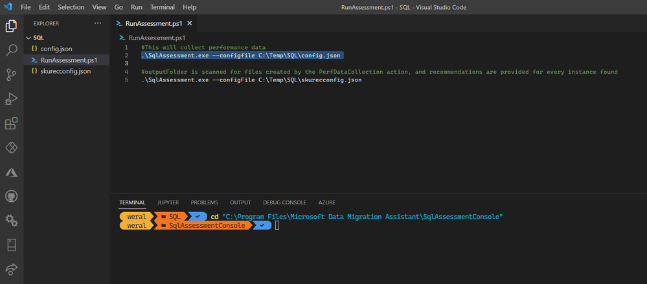Select the RunAssessment.ps1 editor tab
Image resolution: width=647 pixels, height=284 pixels.
click(x=153, y=23)
